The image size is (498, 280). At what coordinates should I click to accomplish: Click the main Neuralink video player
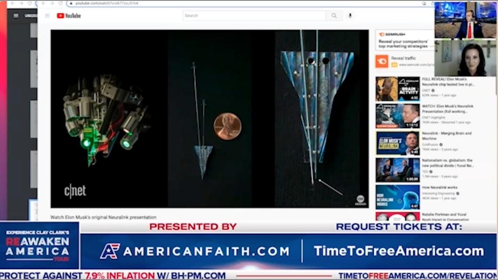point(209,119)
